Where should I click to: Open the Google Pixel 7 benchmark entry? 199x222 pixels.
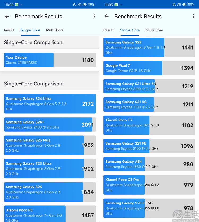149,68
